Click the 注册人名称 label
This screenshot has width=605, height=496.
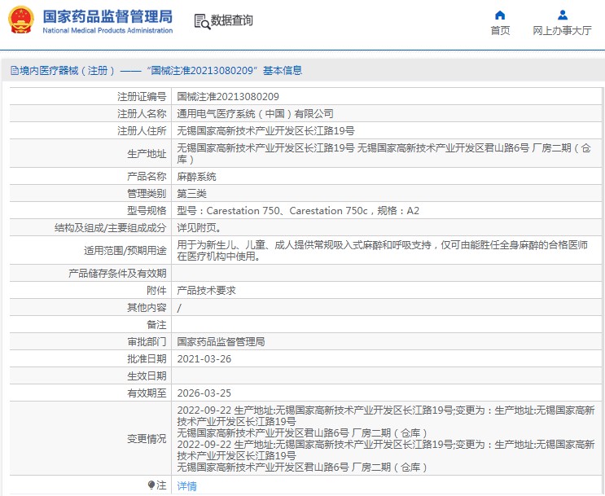(x=142, y=113)
